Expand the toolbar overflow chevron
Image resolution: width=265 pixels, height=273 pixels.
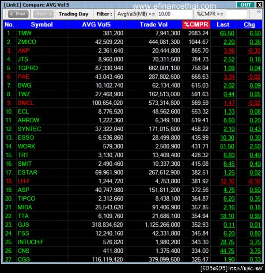tap(259, 11)
